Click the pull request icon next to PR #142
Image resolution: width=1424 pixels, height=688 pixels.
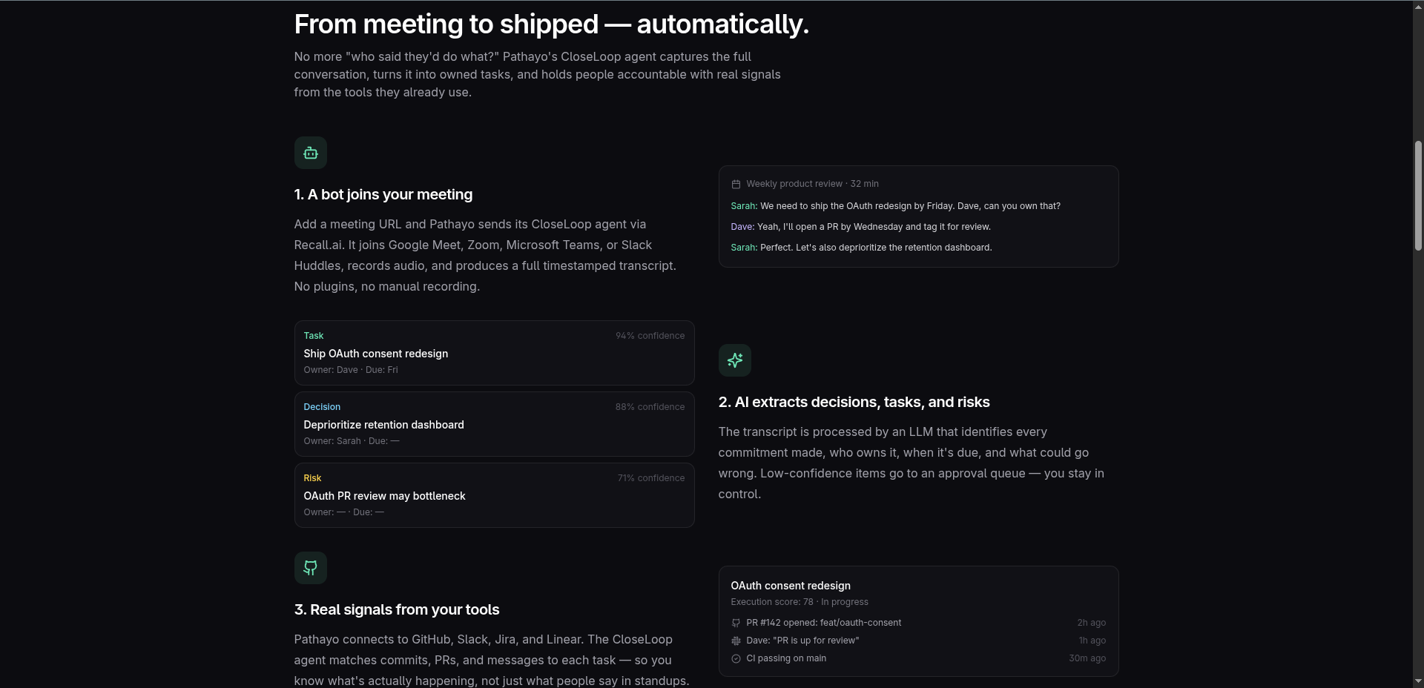pyautogui.click(x=736, y=623)
